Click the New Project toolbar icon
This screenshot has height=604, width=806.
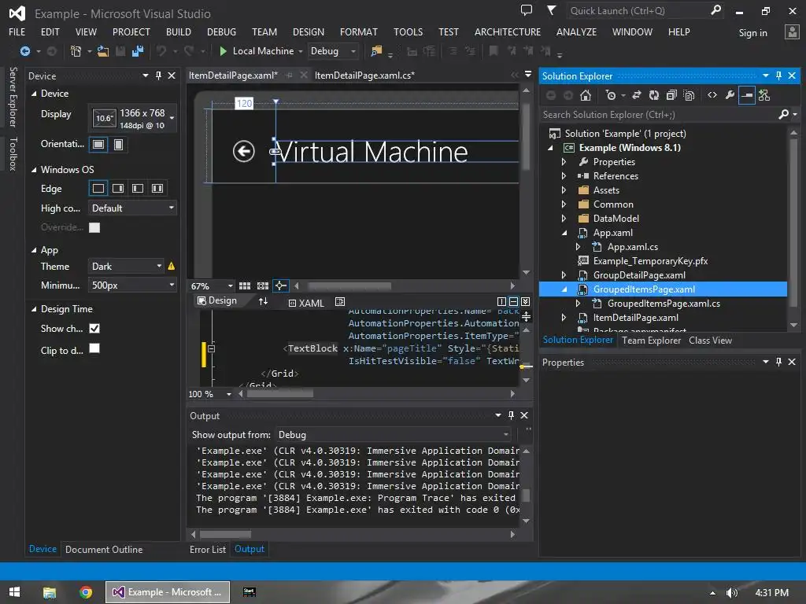[x=76, y=51]
